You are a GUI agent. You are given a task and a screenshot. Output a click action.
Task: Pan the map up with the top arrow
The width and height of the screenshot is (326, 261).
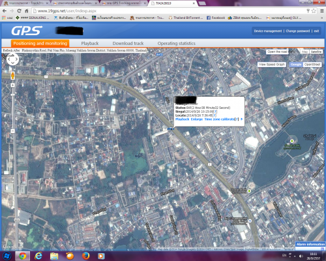[x=12, y=55]
